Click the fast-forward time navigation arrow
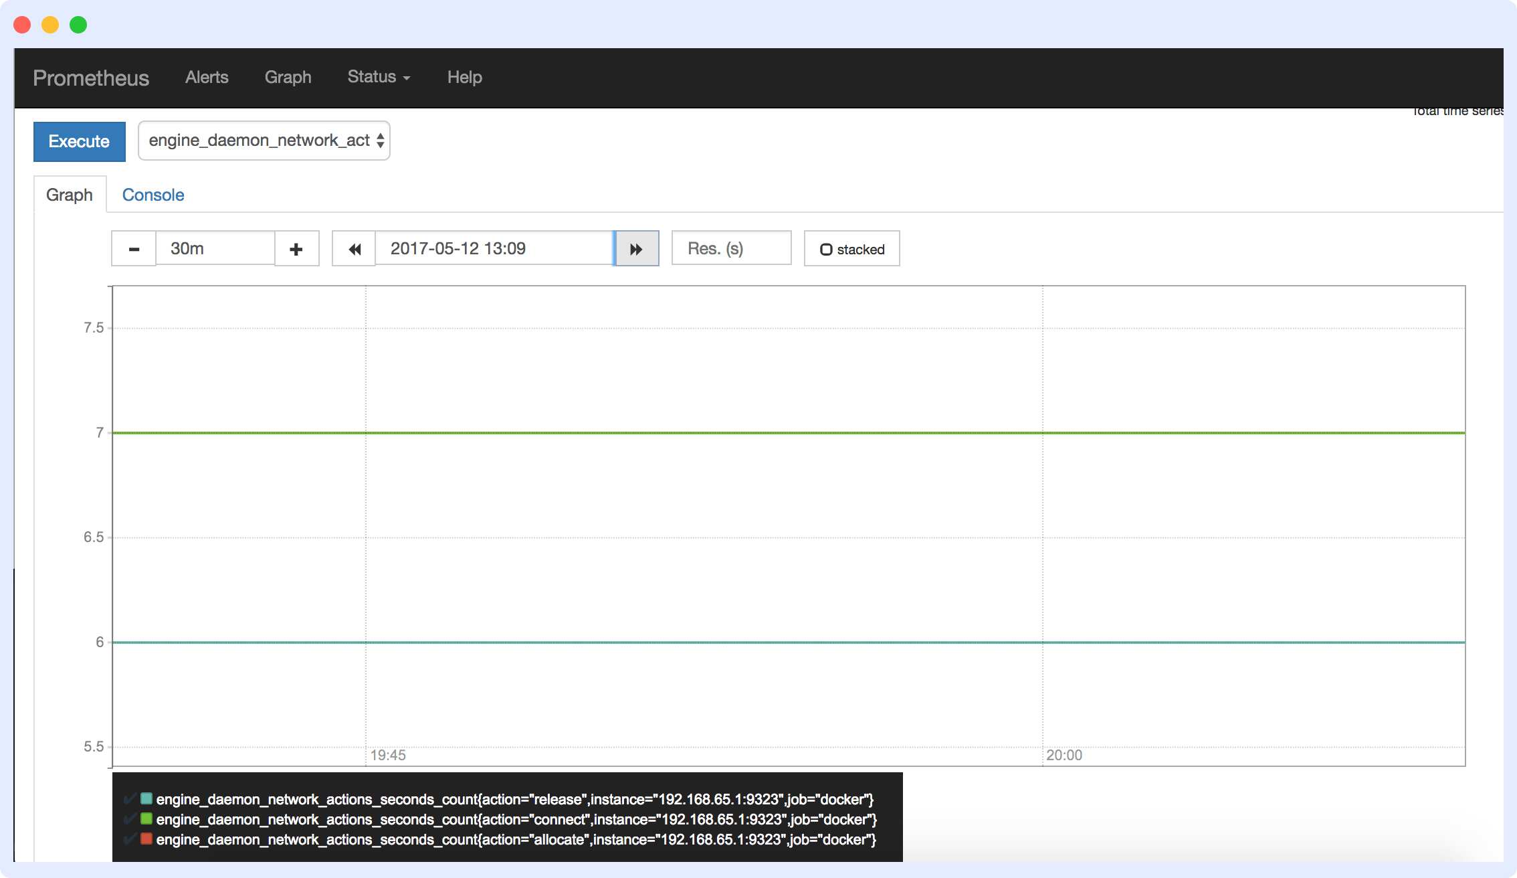This screenshot has width=1517, height=878. (636, 248)
